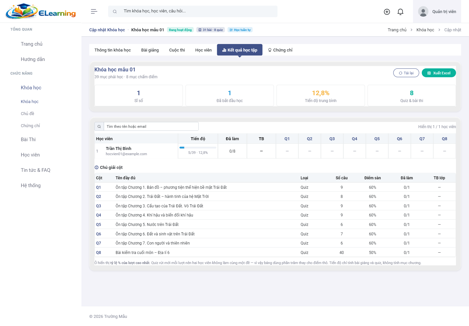
Task: Open the Quản trị viên user dropdown
Action: coord(437,12)
